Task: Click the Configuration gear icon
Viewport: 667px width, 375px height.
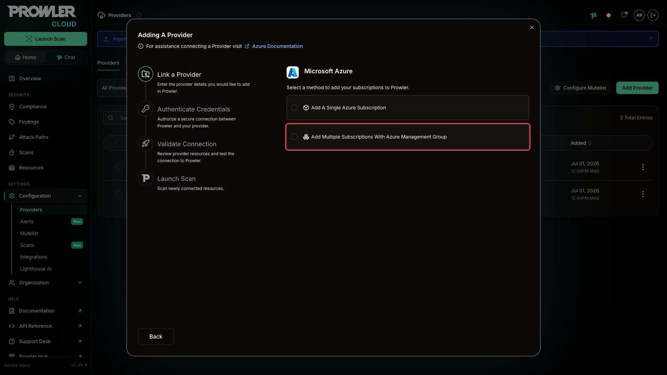Action: (x=12, y=196)
